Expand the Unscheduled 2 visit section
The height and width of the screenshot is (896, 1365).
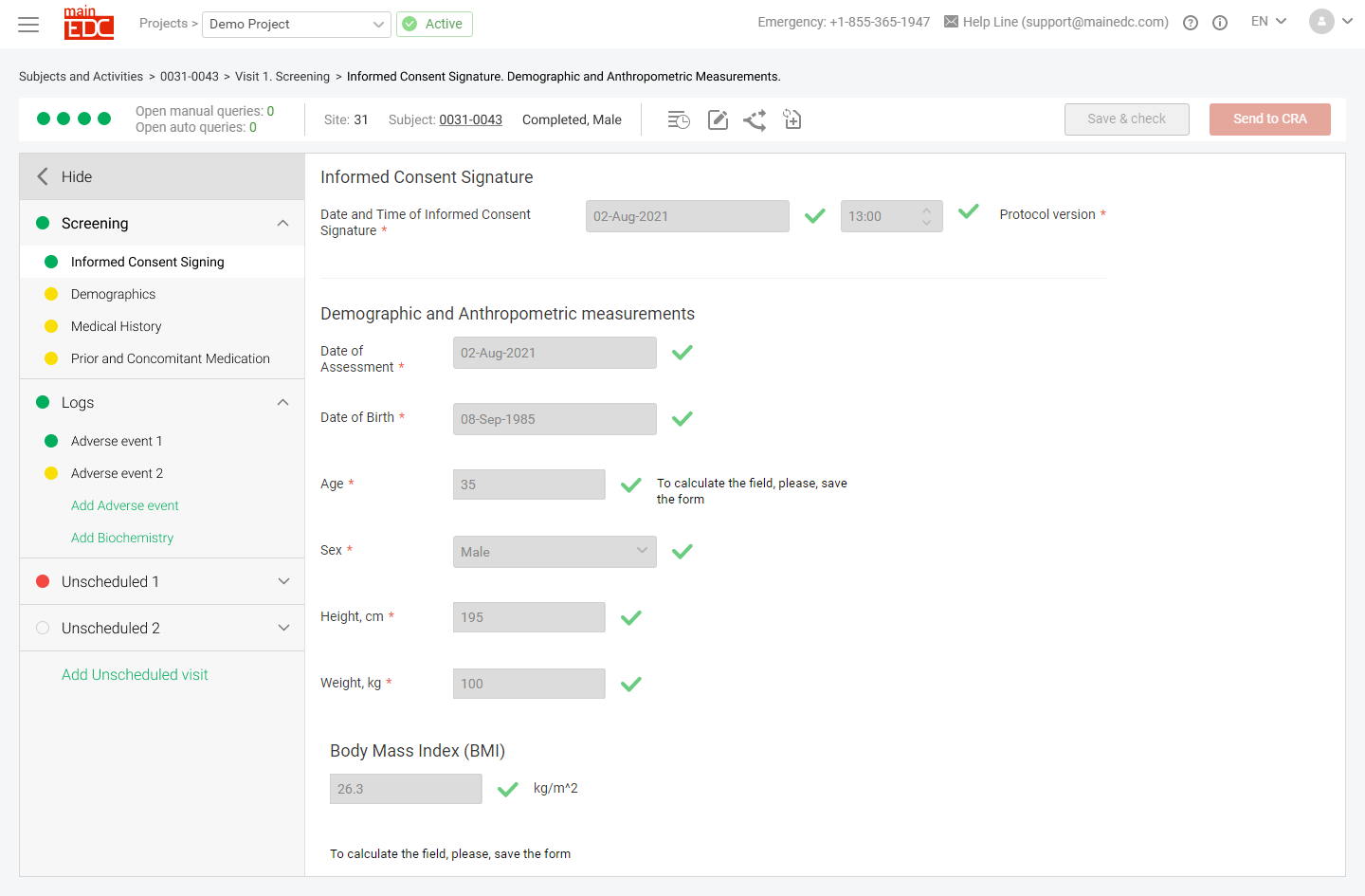[282, 627]
